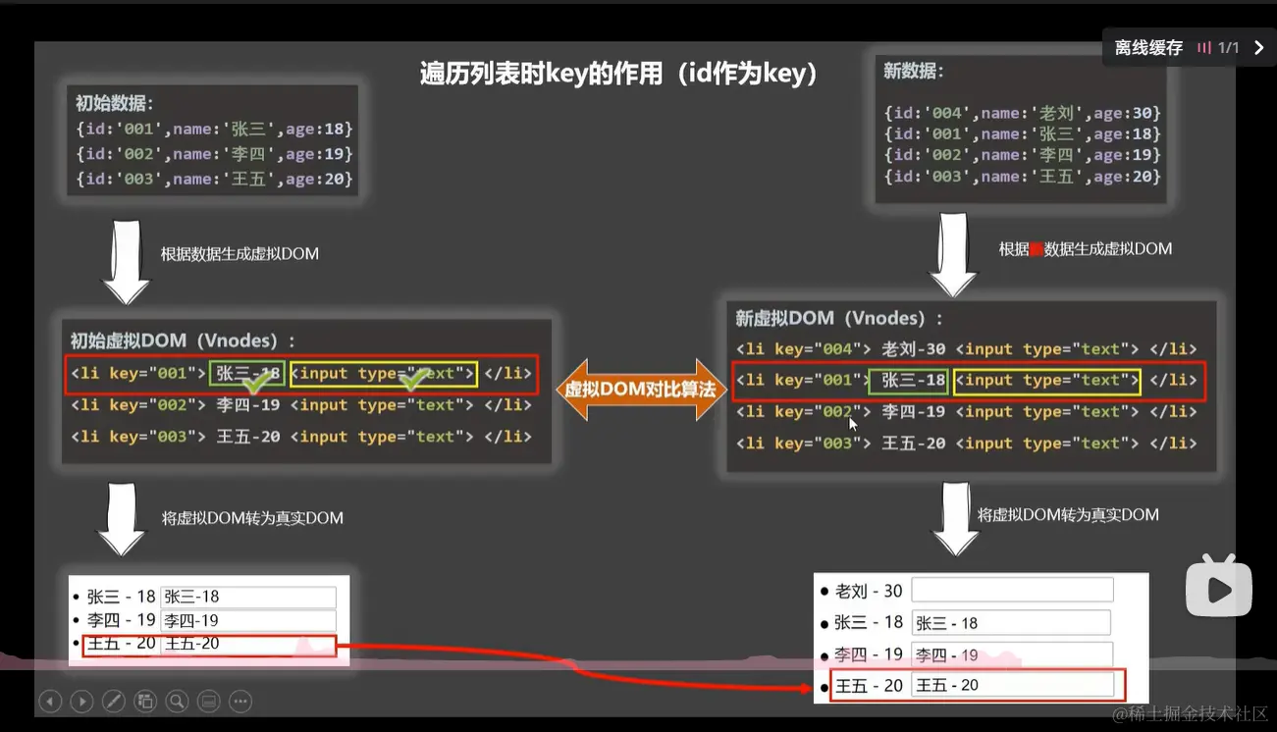Click the pink cache signal bars icon
The height and width of the screenshot is (732, 1277).
click(x=1204, y=46)
